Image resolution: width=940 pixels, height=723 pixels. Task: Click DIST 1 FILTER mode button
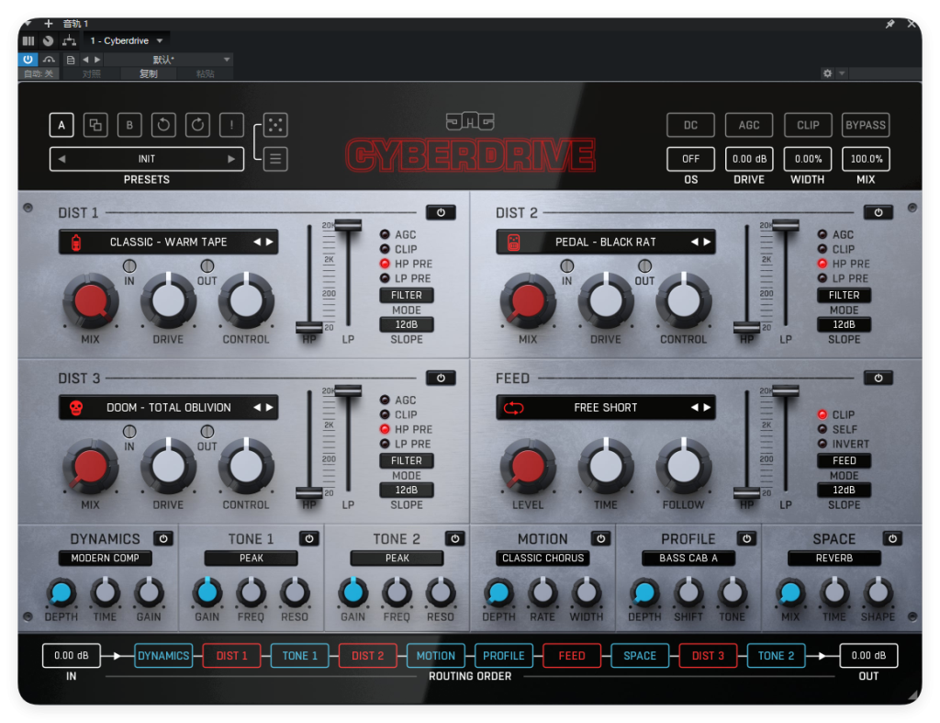[407, 295]
